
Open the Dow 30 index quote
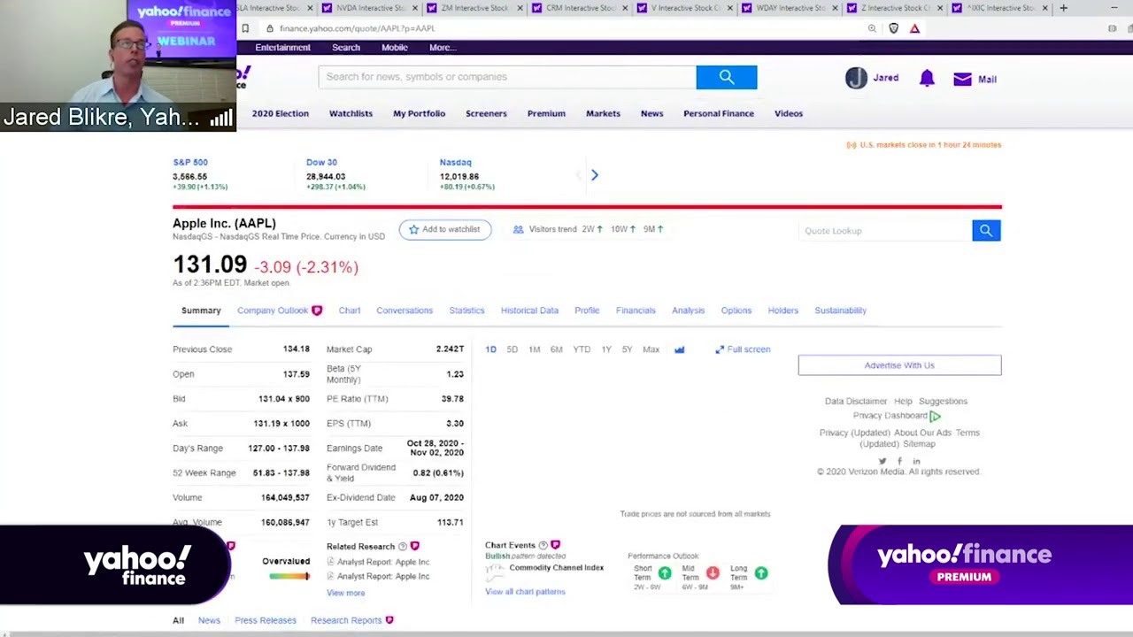(321, 163)
